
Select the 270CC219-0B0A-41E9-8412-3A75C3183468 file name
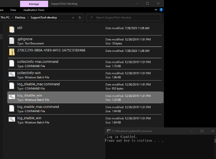pos(51,50)
